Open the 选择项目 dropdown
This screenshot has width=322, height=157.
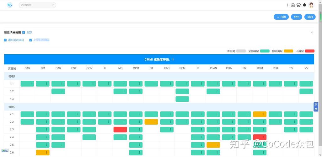point(37,5)
